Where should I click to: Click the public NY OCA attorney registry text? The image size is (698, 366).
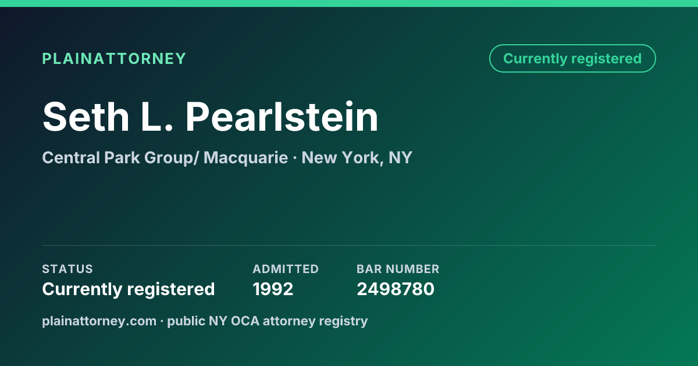[x=268, y=321]
